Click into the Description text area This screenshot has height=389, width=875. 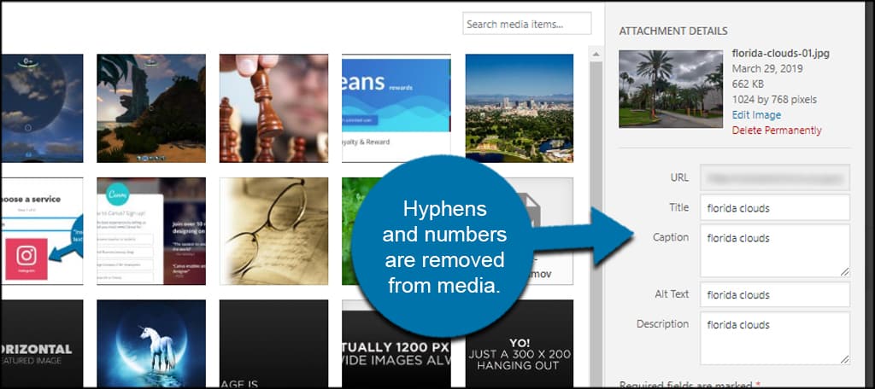click(x=774, y=339)
